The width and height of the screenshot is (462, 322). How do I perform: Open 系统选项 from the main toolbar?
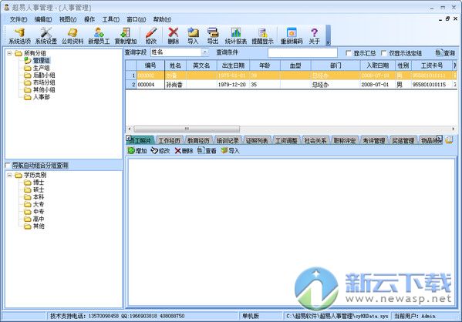pyautogui.click(x=19, y=36)
